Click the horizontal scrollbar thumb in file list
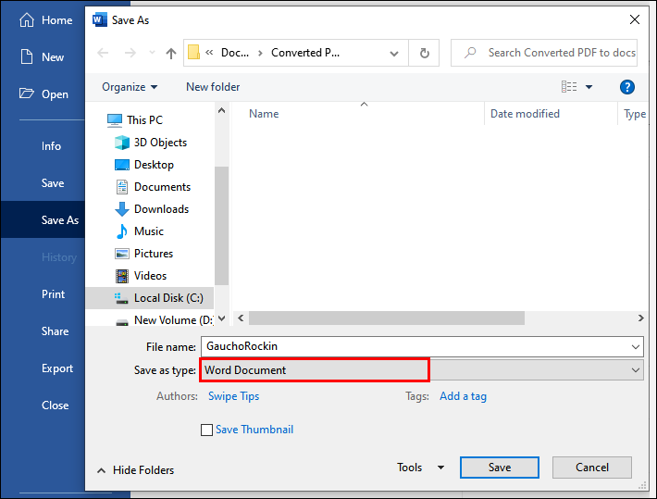 [x=386, y=318]
